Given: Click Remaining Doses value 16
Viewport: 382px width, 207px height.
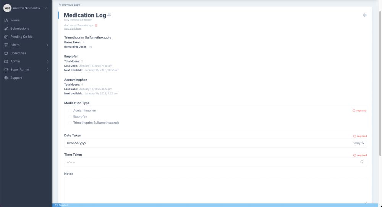Looking at the screenshot, I should [91, 47].
